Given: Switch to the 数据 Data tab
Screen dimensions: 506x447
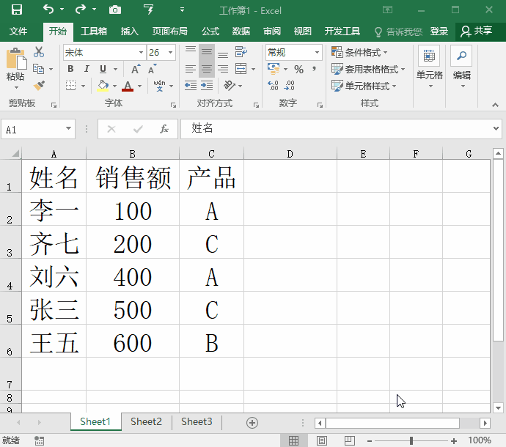Looking at the screenshot, I should (241, 32).
